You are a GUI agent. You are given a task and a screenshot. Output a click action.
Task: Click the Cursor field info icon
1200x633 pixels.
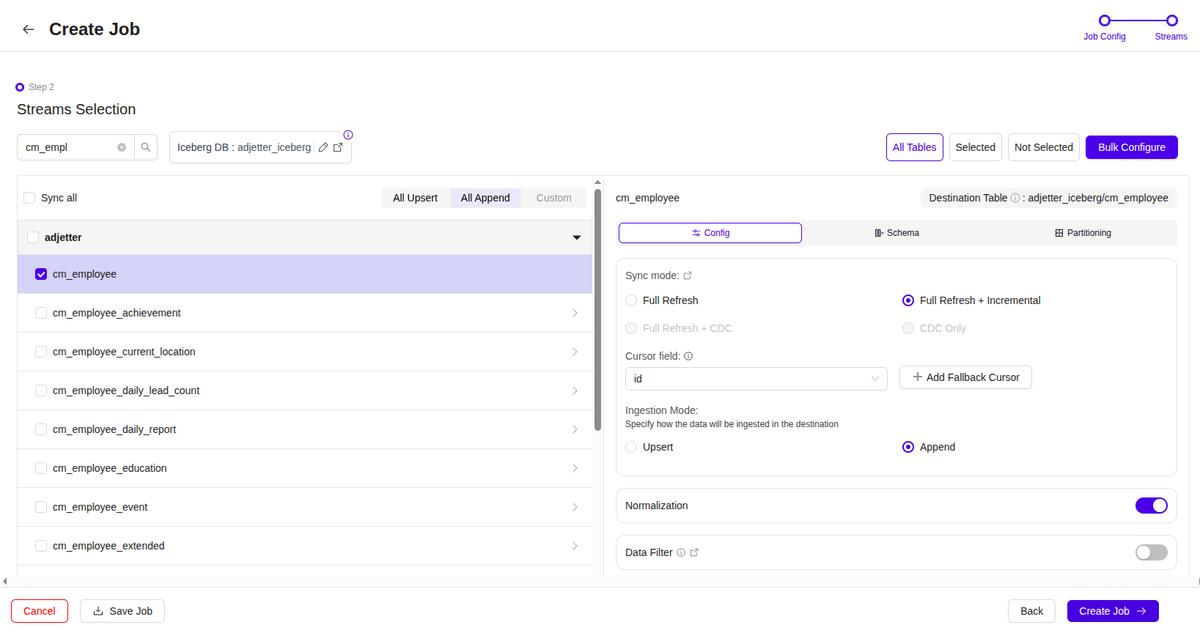click(688, 356)
